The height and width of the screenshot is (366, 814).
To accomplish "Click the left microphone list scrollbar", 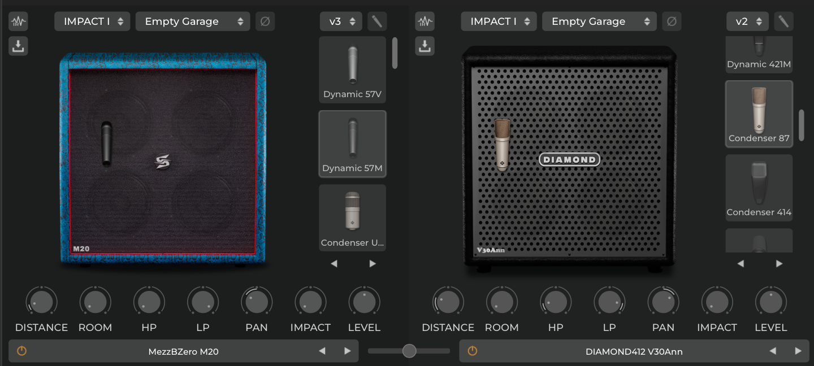I will coord(395,53).
